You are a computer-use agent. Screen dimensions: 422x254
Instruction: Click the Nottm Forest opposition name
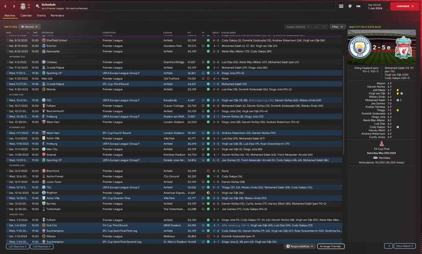click(x=55, y=176)
